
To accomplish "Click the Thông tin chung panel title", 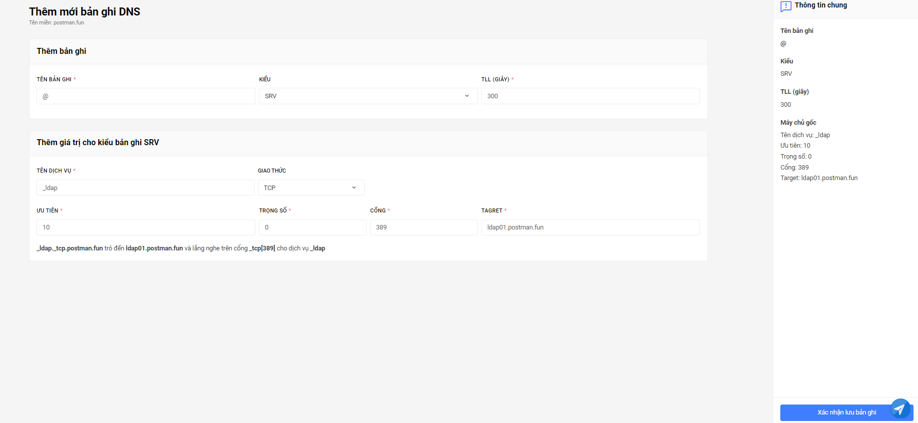I will [x=821, y=5].
